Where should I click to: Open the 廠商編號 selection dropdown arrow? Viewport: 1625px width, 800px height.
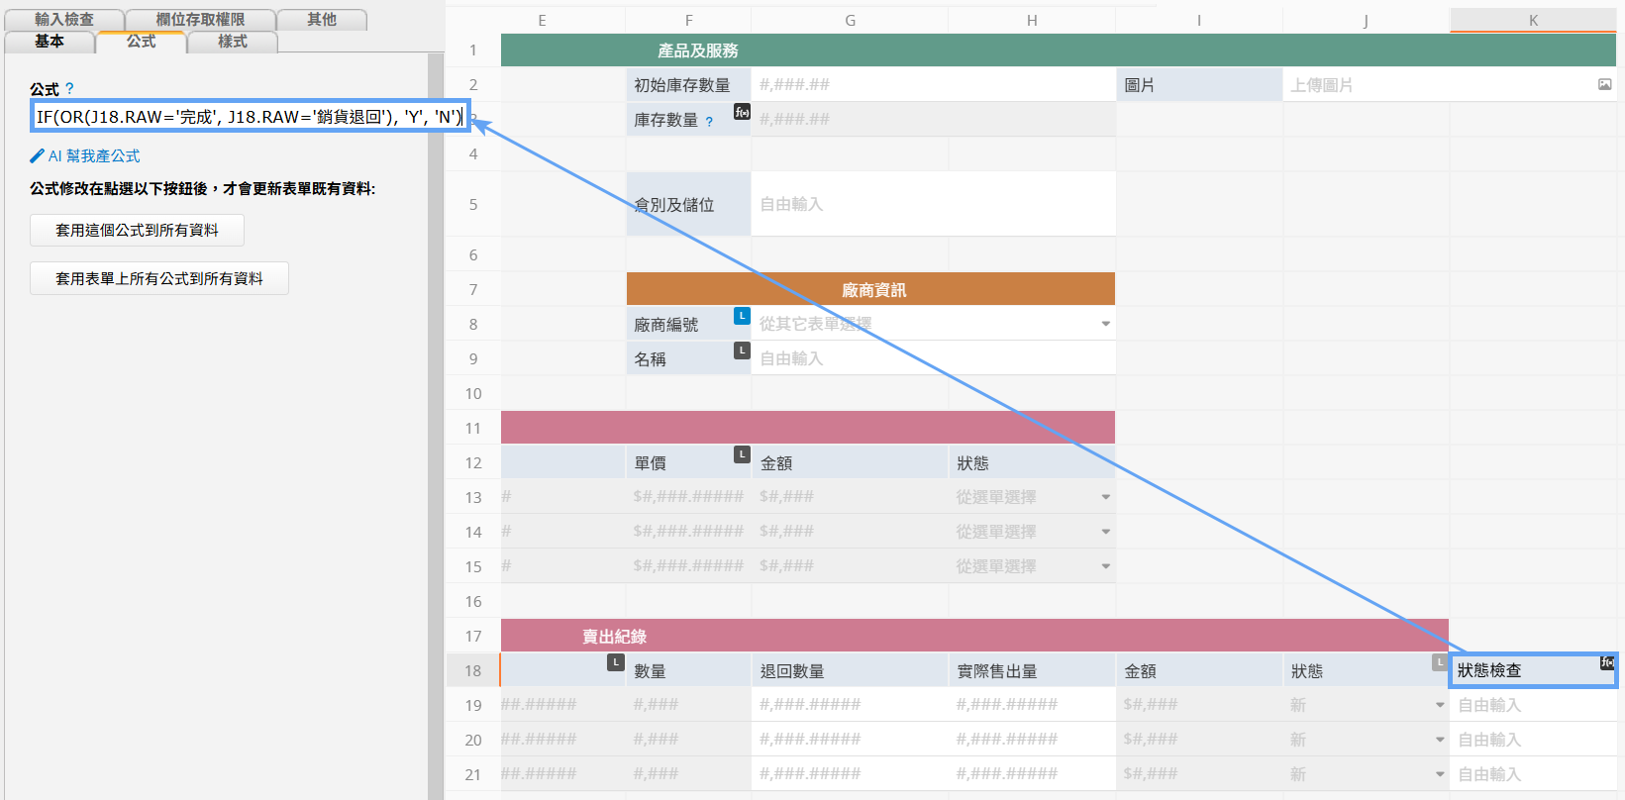[x=1105, y=324]
